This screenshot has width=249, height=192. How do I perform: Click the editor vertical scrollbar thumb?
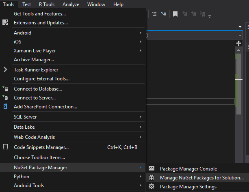(x=238, y=84)
